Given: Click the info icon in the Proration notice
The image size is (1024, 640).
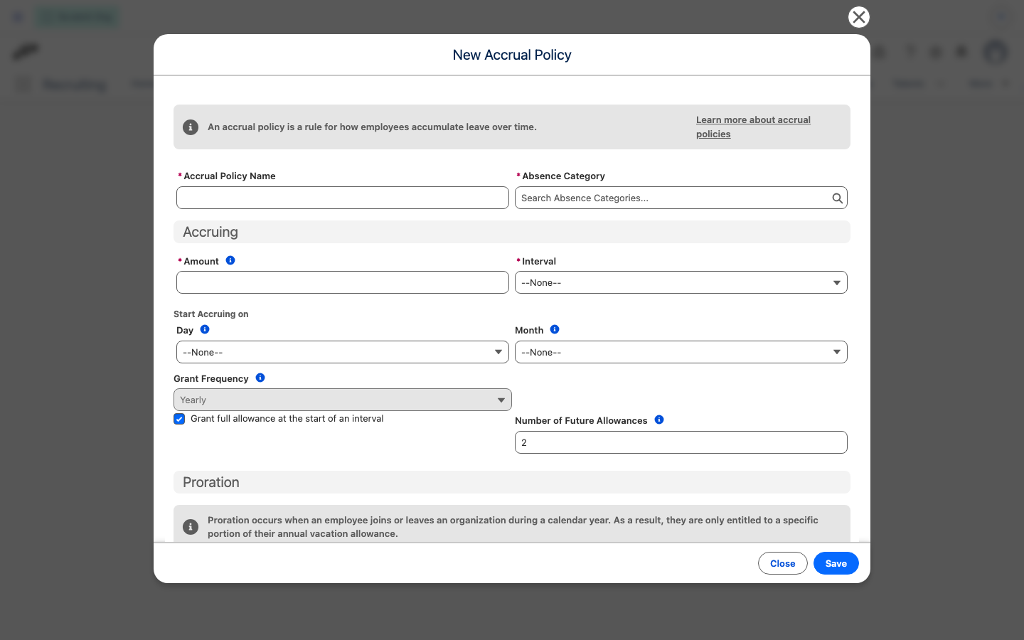Looking at the screenshot, I should pyautogui.click(x=191, y=527).
